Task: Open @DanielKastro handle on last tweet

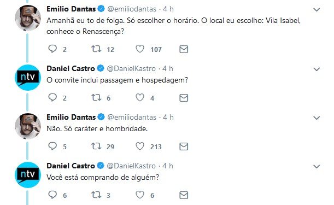Action: 131,166
